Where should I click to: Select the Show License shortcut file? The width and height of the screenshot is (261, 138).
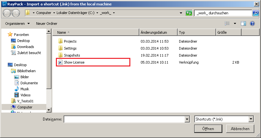click(x=74, y=62)
